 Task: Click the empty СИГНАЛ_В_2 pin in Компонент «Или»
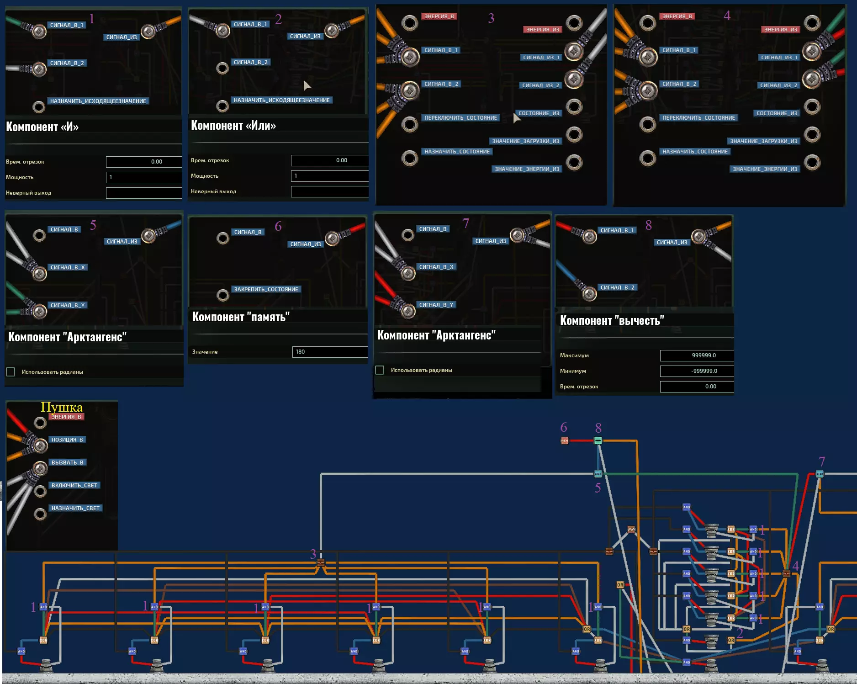coord(222,69)
